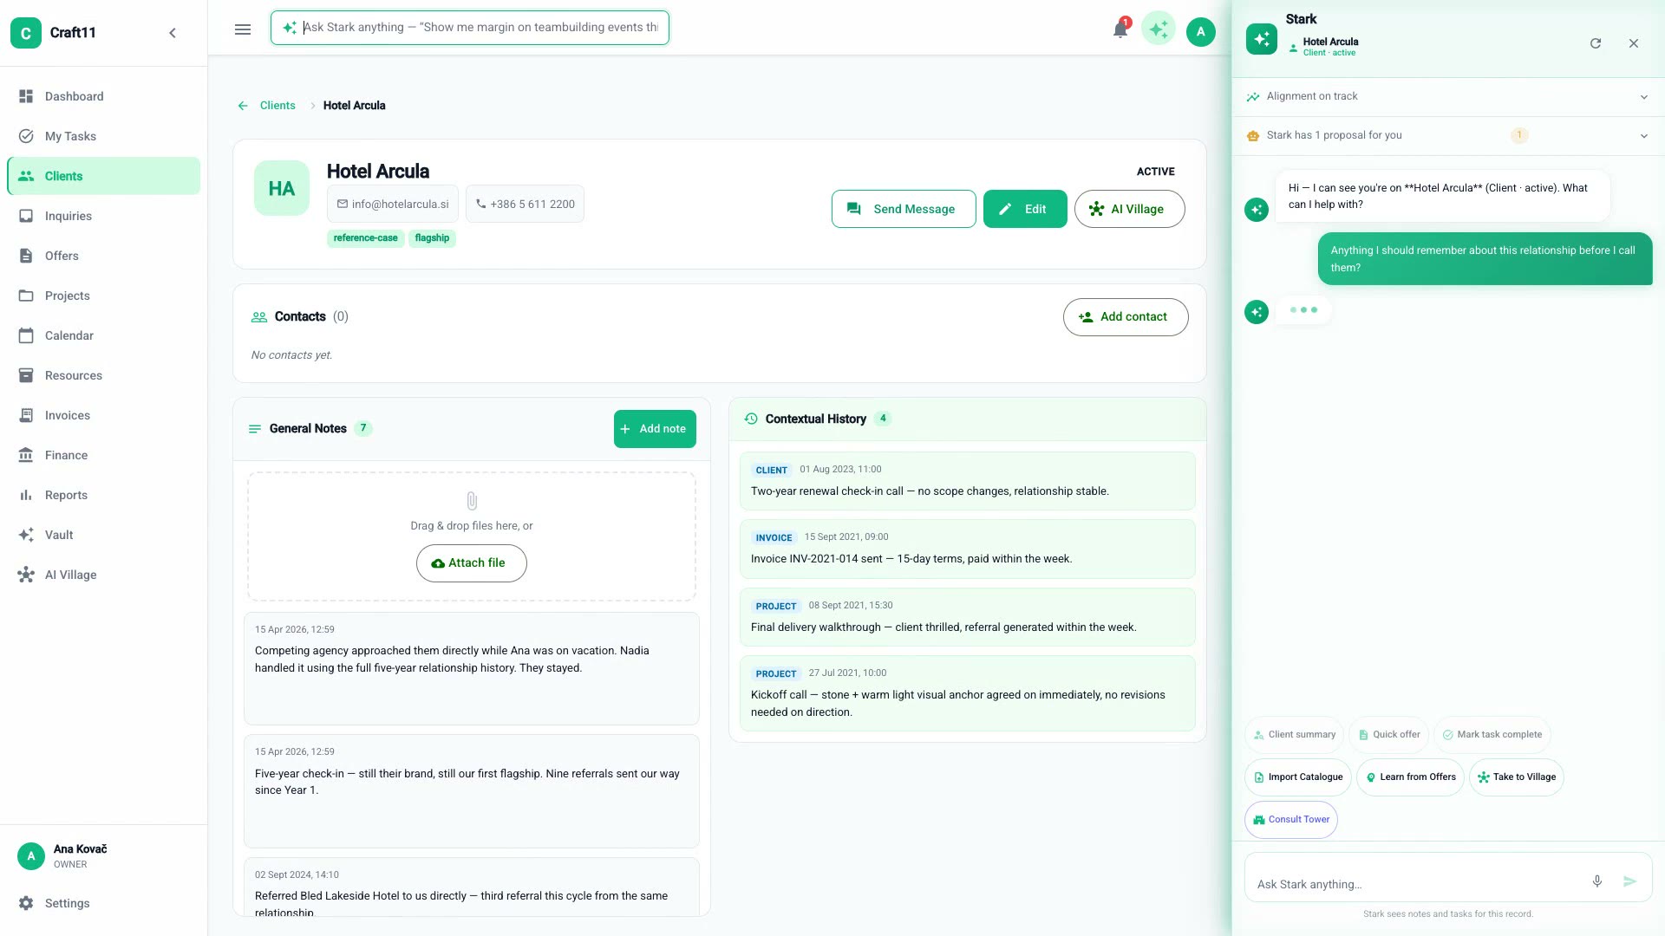Open the user avatar menu
The width and height of the screenshot is (1665, 936).
coord(1201,32)
